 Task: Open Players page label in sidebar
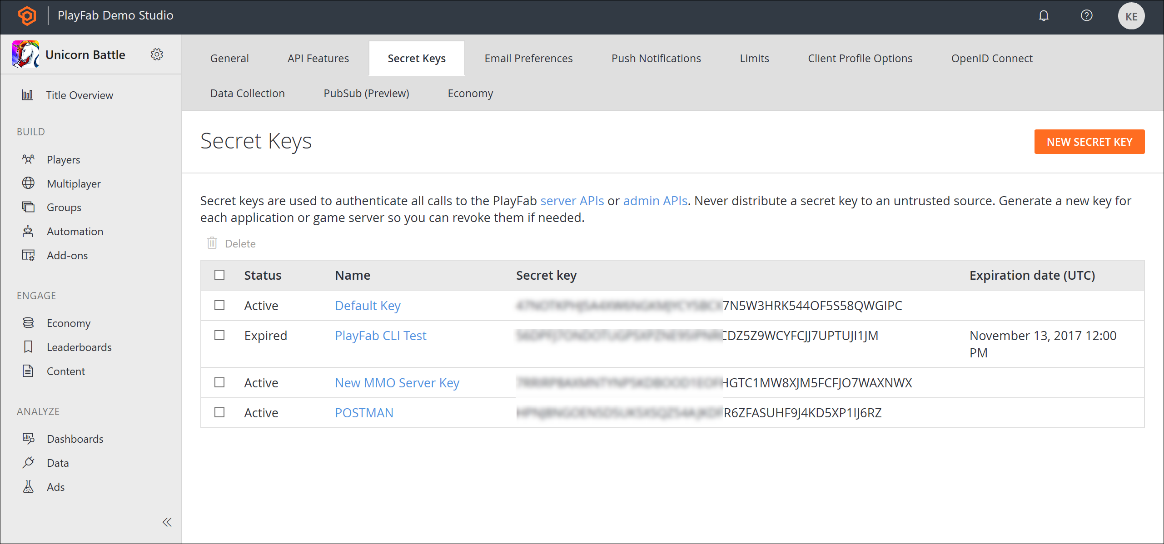[x=63, y=160]
